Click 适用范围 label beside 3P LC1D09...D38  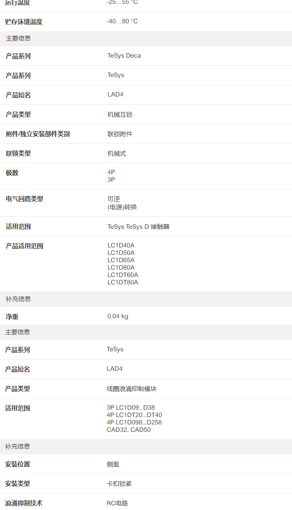coord(18,408)
